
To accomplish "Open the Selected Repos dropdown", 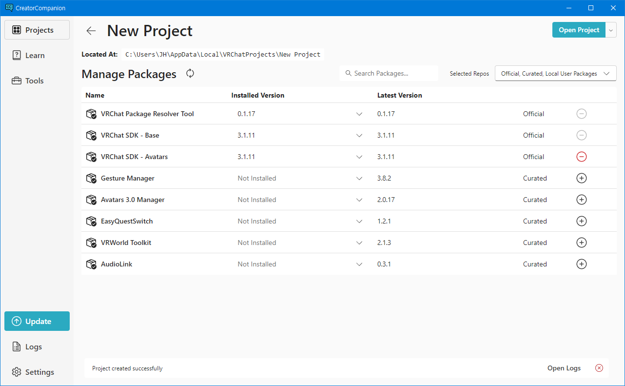I will click(555, 73).
